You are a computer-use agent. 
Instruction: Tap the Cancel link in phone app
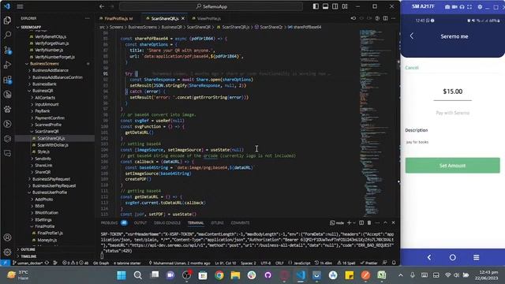click(412, 68)
